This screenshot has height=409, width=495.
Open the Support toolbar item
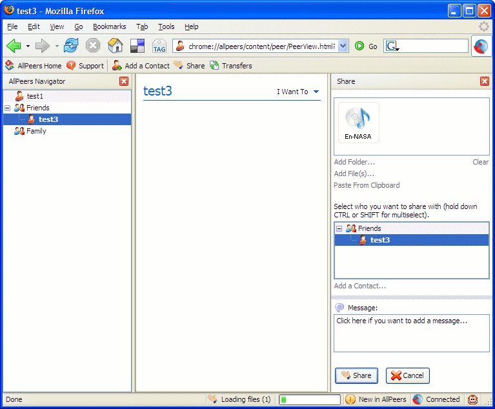point(85,66)
